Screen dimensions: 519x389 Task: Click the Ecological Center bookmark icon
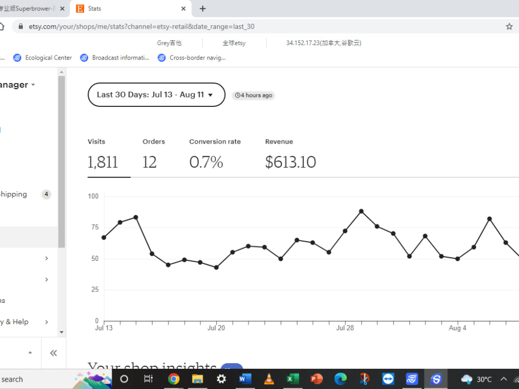tap(17, 58)
